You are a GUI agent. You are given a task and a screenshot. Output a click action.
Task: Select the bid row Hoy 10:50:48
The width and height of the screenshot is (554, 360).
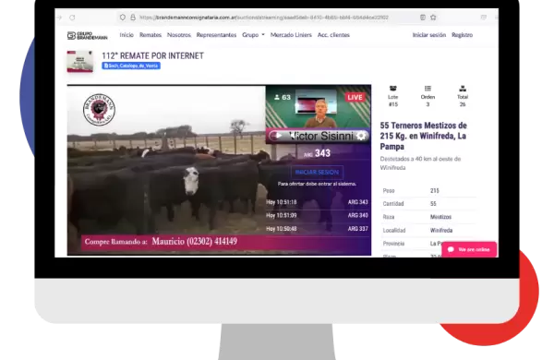click(x=317, y=229)
